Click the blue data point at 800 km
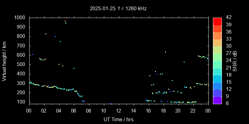Viewport: 249px width, 124px height. click(55, 36)
